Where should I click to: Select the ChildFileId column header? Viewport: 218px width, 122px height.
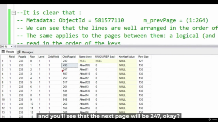53,57
